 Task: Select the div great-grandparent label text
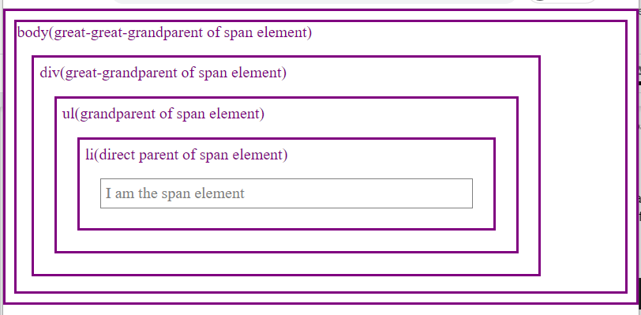pyautogui.click(x=163, y=73)
